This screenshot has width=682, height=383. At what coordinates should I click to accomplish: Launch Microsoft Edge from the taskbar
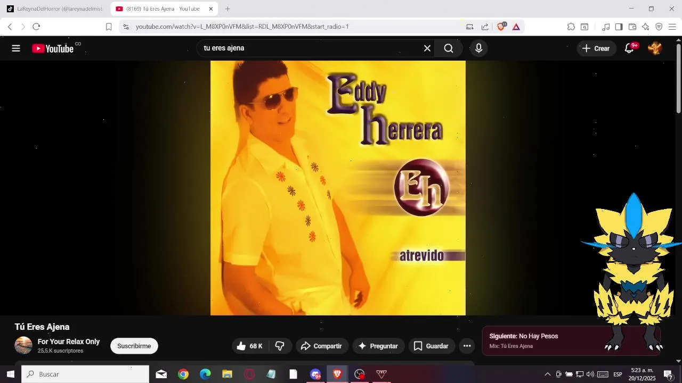pos(205,374)
